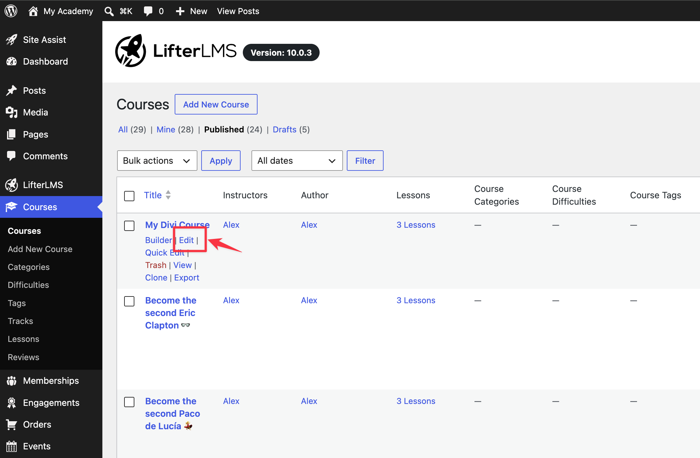Click the Posts pin icon
This screenshot has height=458, width=700.
pyautogui.click(x=12, y=91)
